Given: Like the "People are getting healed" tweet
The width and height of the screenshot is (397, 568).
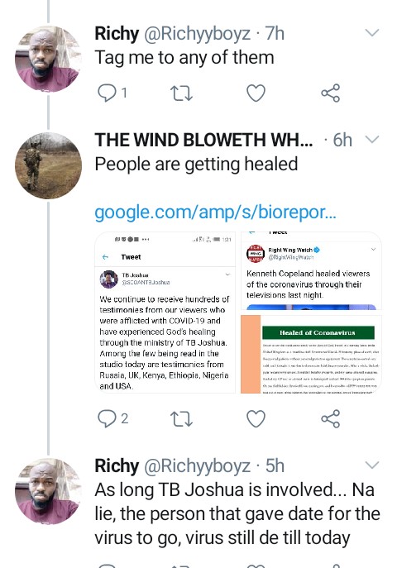Looking at the screenshot, I should click(x=256, y=418).
